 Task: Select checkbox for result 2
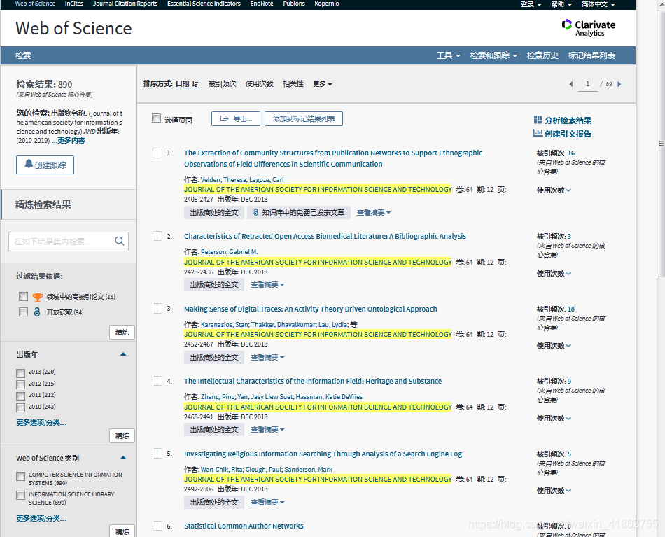coord(157,236)
